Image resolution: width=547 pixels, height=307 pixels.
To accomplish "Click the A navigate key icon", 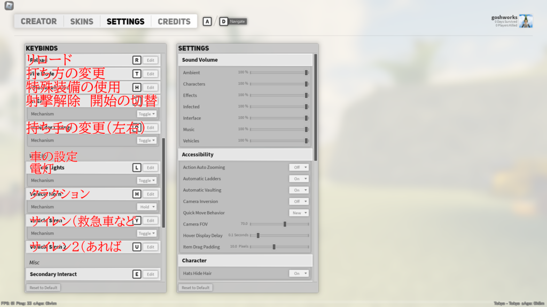I will coord(207,22).
